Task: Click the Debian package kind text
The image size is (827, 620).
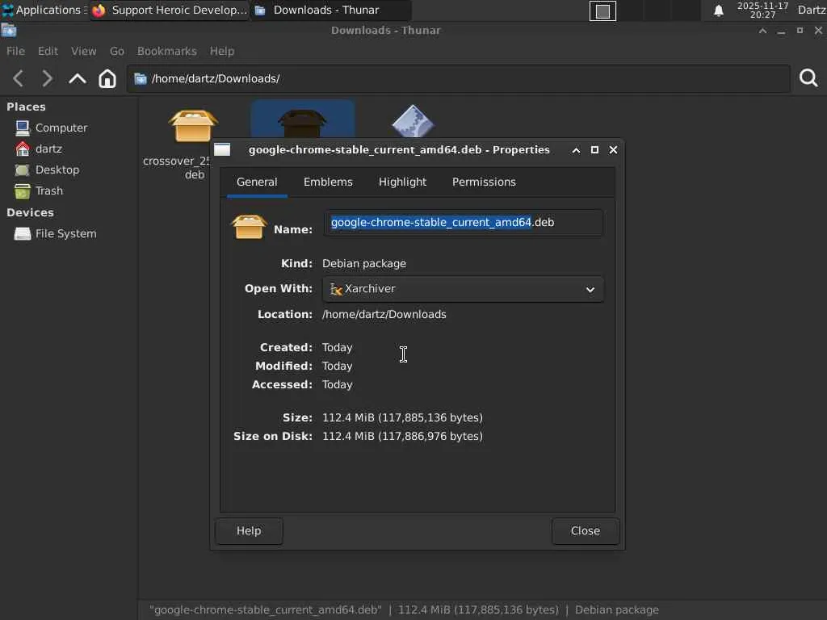Action: pyautogui.click(x=364, y=264)
